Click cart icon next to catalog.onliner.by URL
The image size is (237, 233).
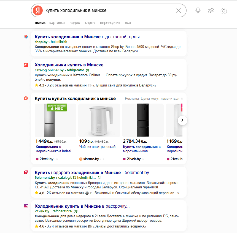pos(87,70)
